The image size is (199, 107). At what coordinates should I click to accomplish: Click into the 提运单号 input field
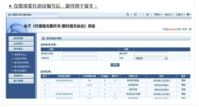click(151, 53)
